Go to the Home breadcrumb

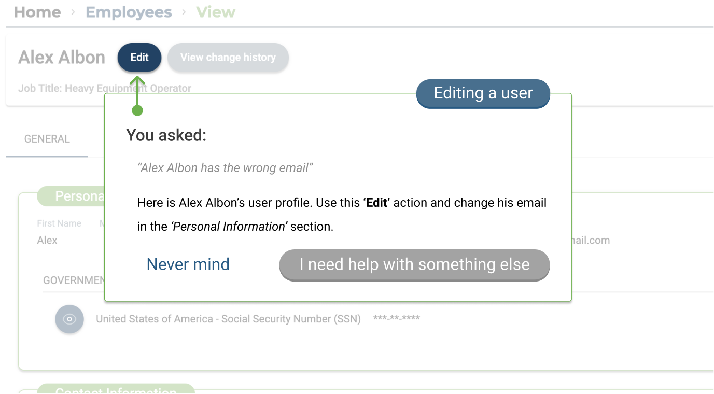coord(37,12)
